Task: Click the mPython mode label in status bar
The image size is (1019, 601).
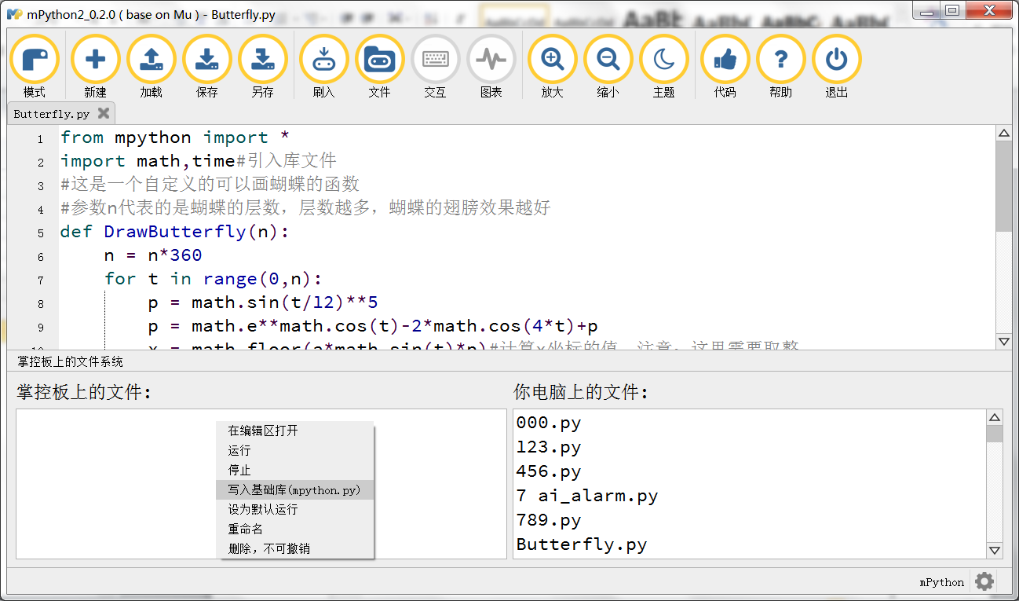Action: [942, 582]
